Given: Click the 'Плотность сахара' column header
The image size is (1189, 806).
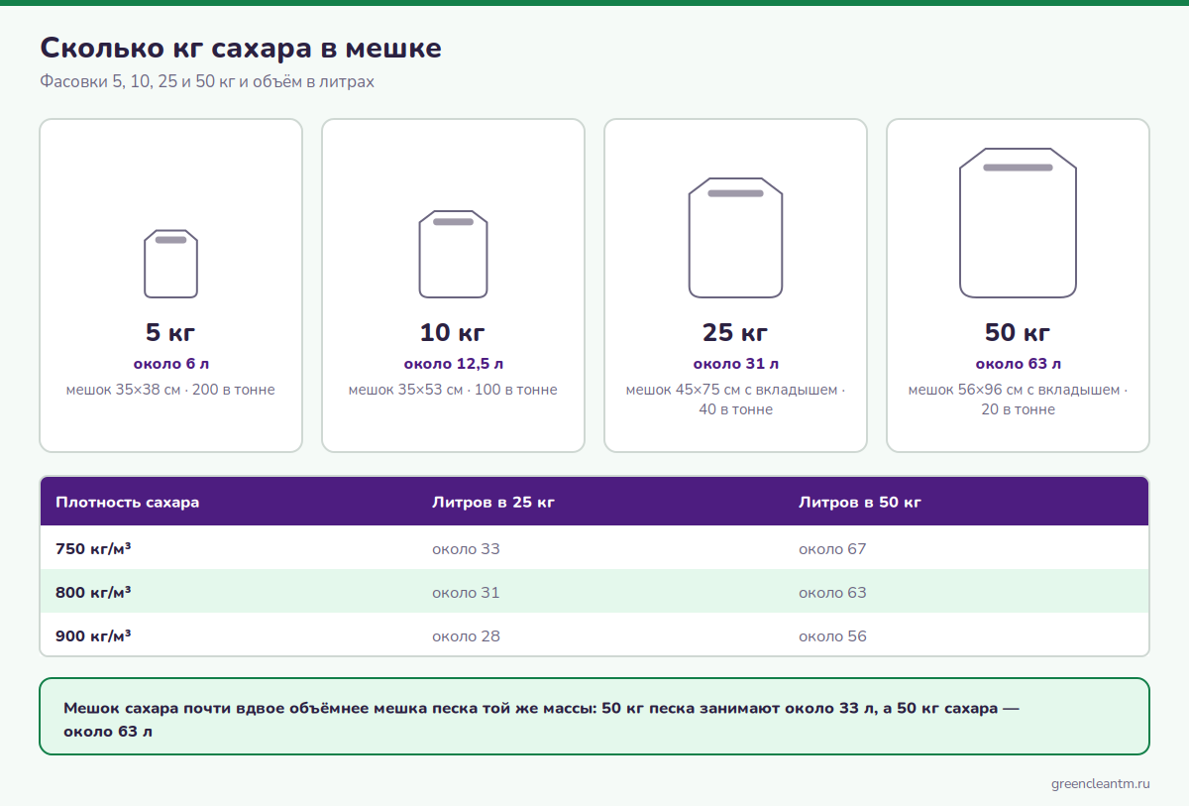Looking at the screenshot, I should pos(128,502).
